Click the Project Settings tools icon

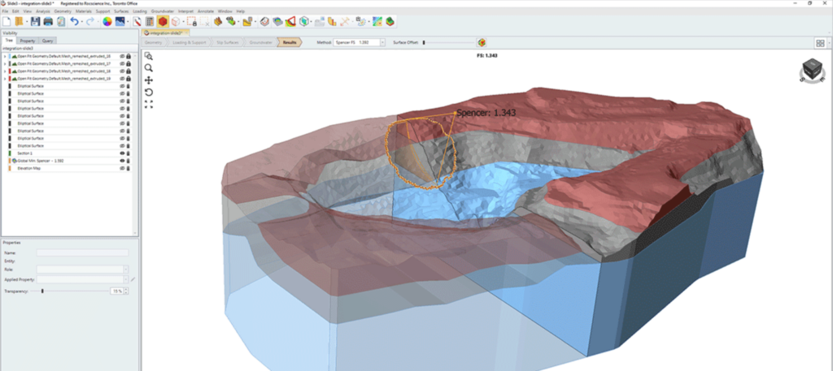point(137,22)
